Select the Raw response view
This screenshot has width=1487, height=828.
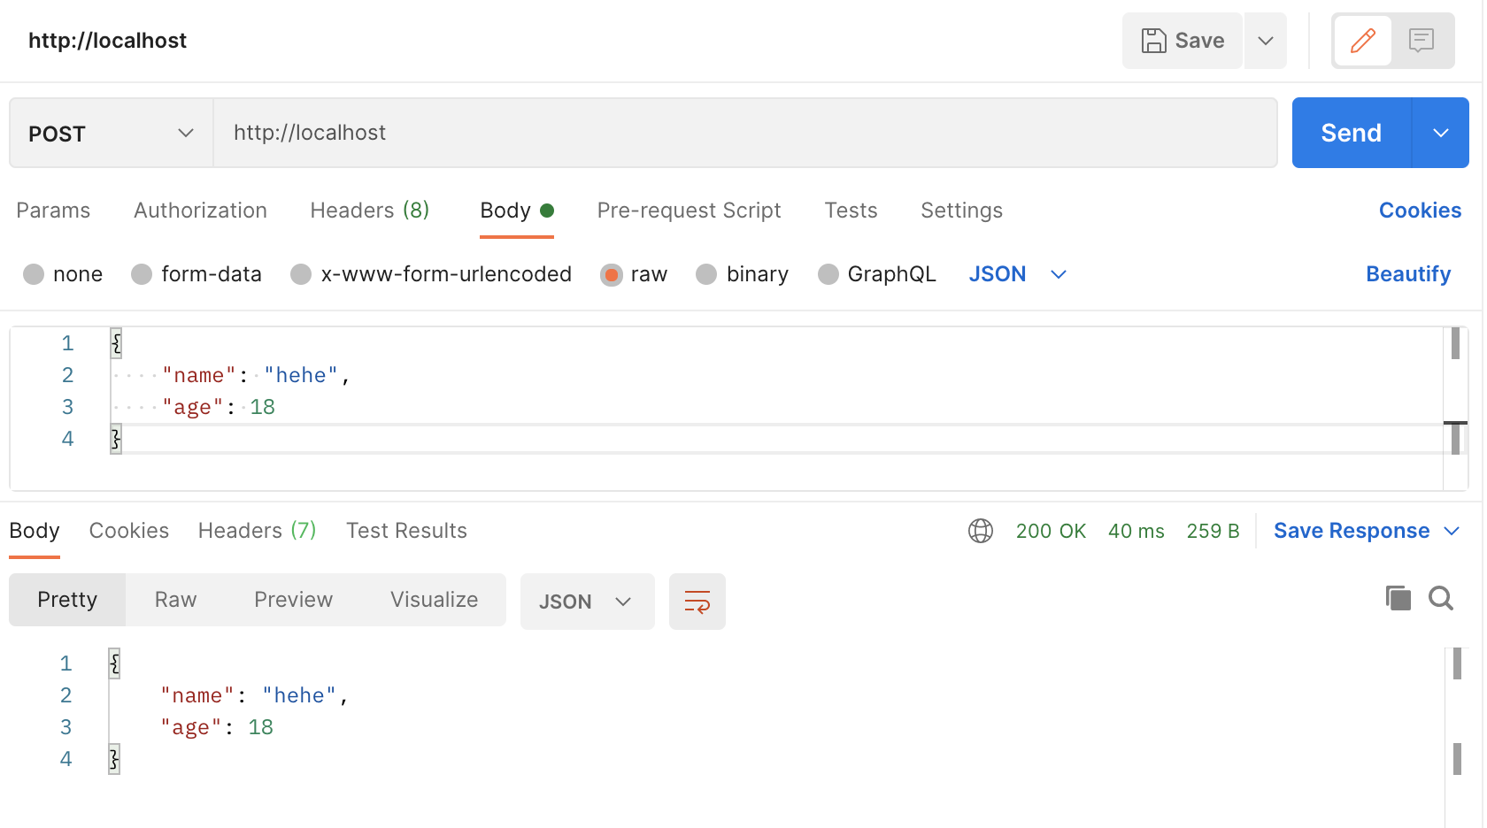pyautogui.click(x=175, y=600)
